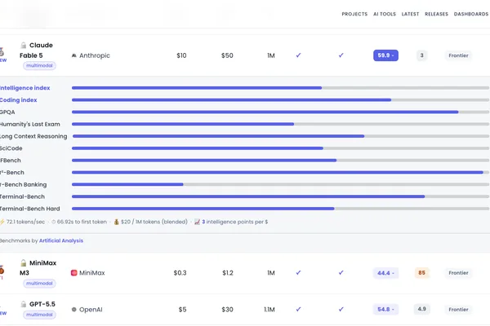Click the Intelligence index label link
This screenshot has width=490, height=326.
(24, 88)
